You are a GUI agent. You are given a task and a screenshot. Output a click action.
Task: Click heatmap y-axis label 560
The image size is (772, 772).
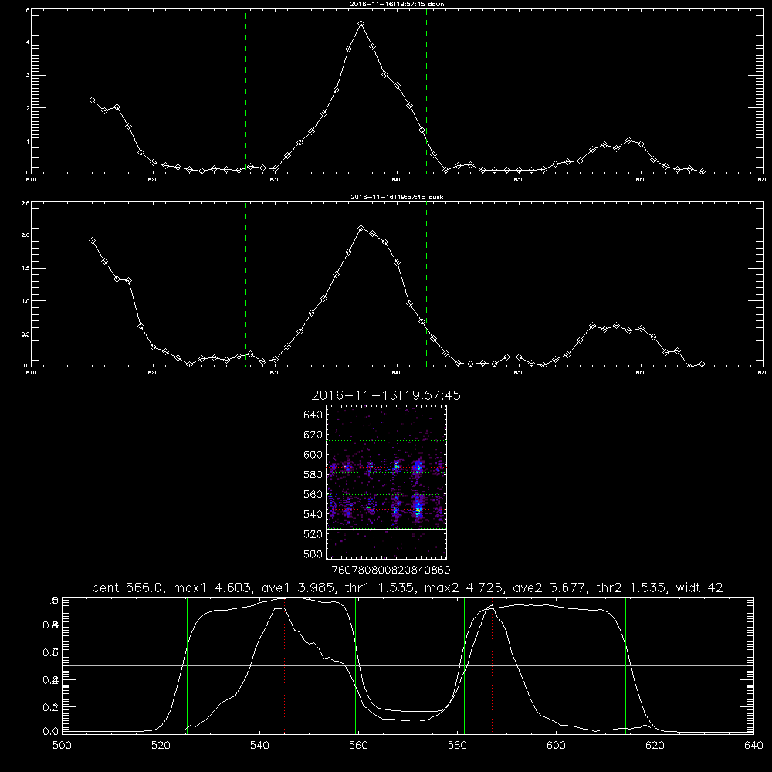click(x=313, y=494)
